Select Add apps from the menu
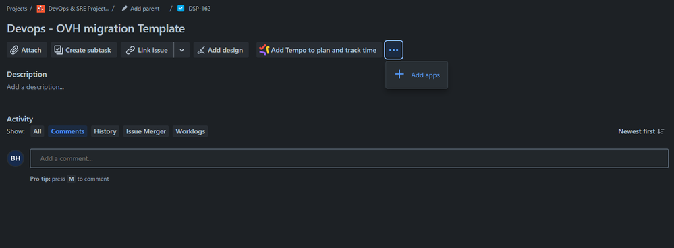This screenshot has width=674, height=248. coord(416,75)
